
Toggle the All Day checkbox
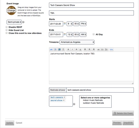pyautogui.click(x=94, y=34)
